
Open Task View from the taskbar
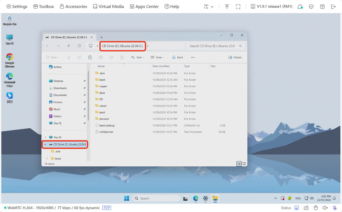pyautogui.click(x=186, y=198)
